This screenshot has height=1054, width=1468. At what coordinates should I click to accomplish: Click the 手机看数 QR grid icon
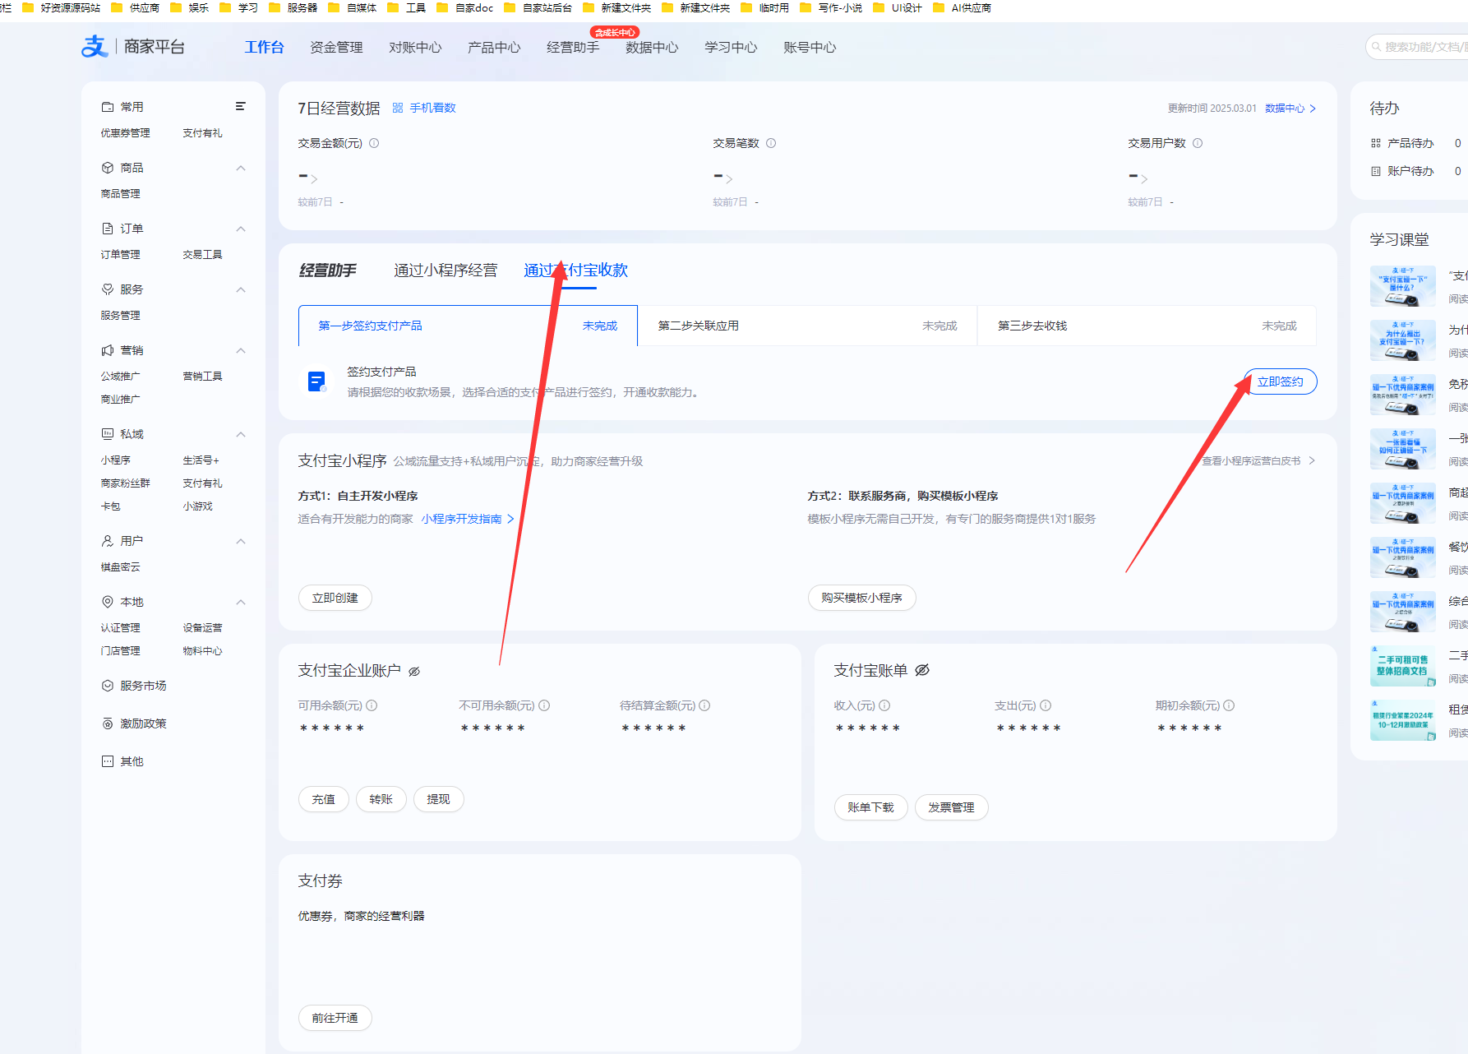(398, 108)
